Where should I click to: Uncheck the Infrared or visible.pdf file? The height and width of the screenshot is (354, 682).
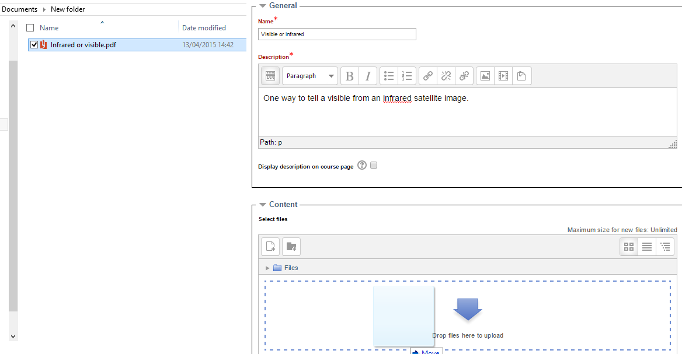[x=34, y=44]
